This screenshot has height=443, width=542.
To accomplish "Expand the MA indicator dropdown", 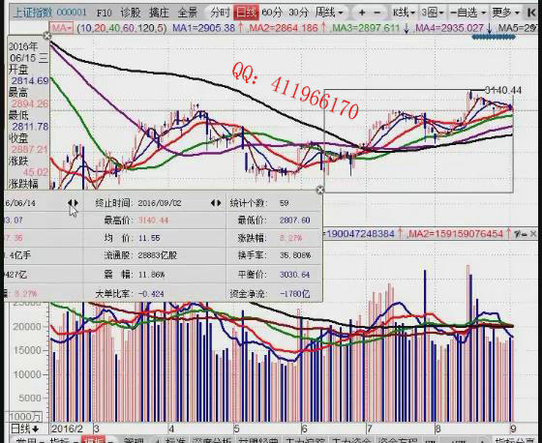I will point(61,28).
